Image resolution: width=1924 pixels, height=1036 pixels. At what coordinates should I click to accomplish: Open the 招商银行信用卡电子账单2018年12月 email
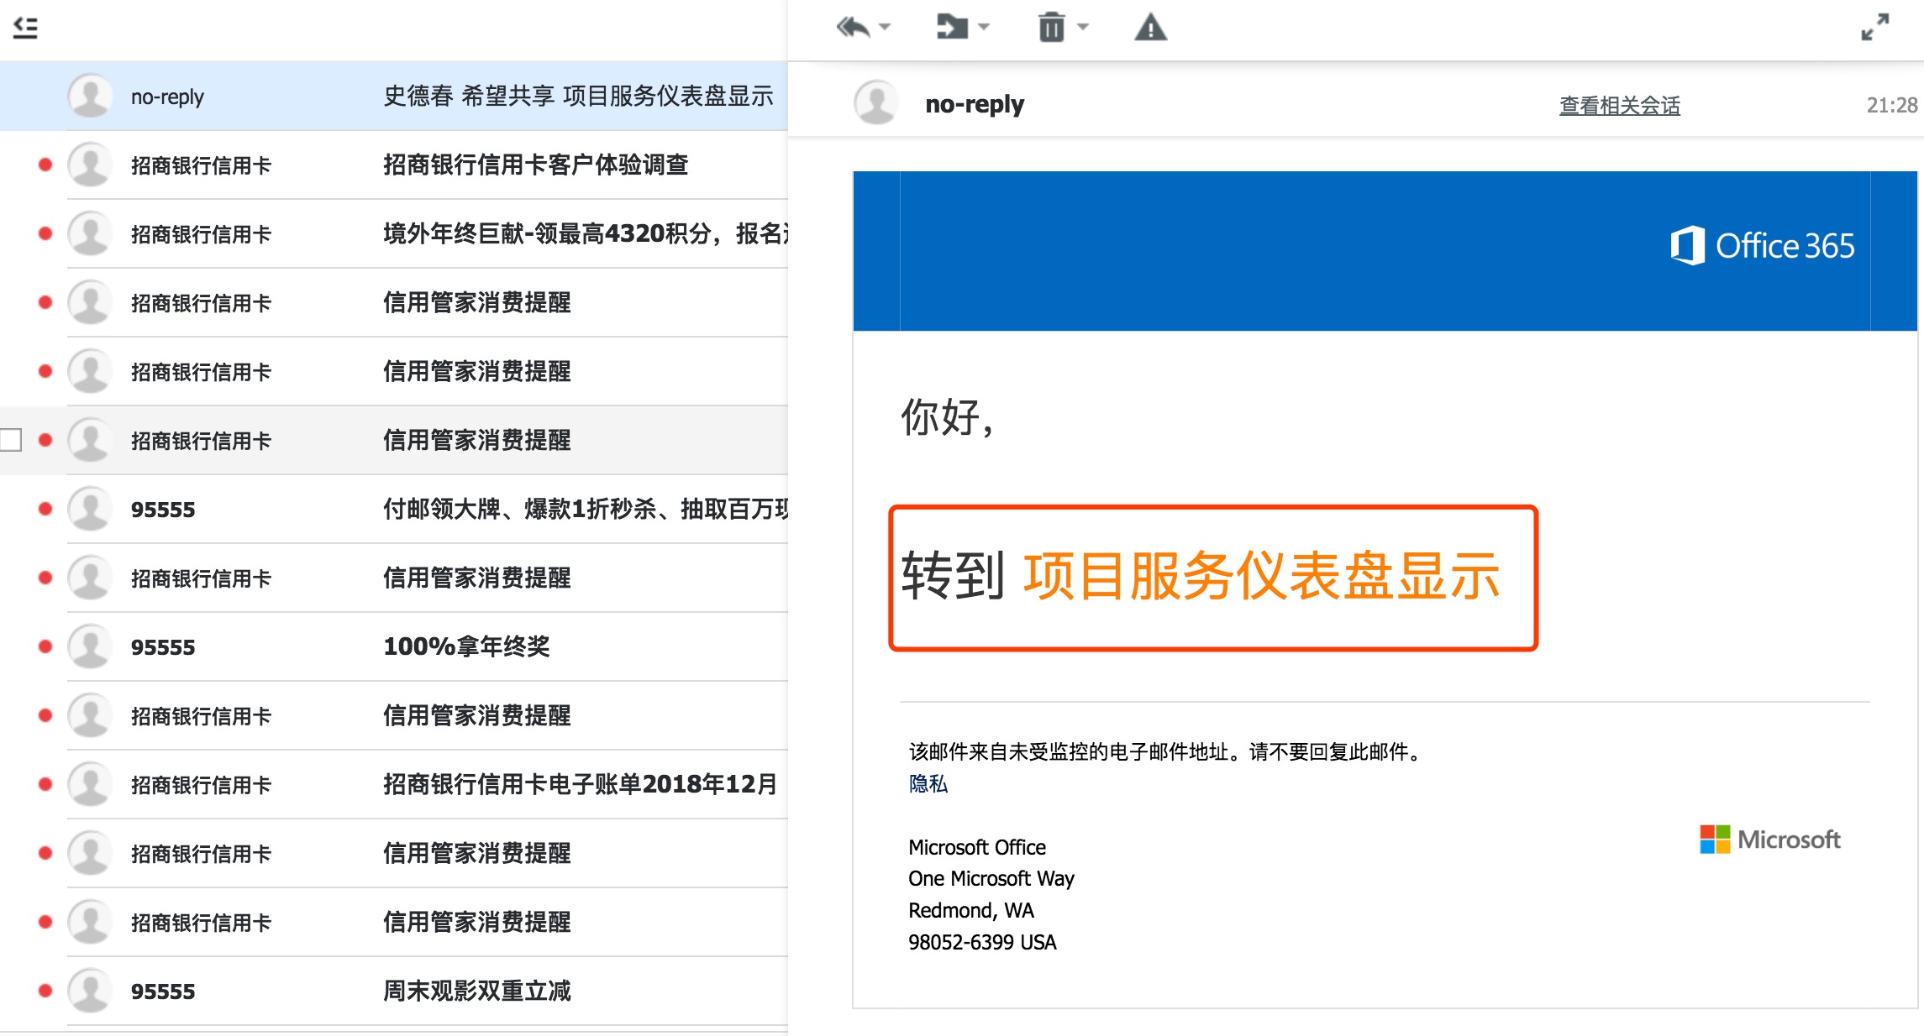(393, 784)
